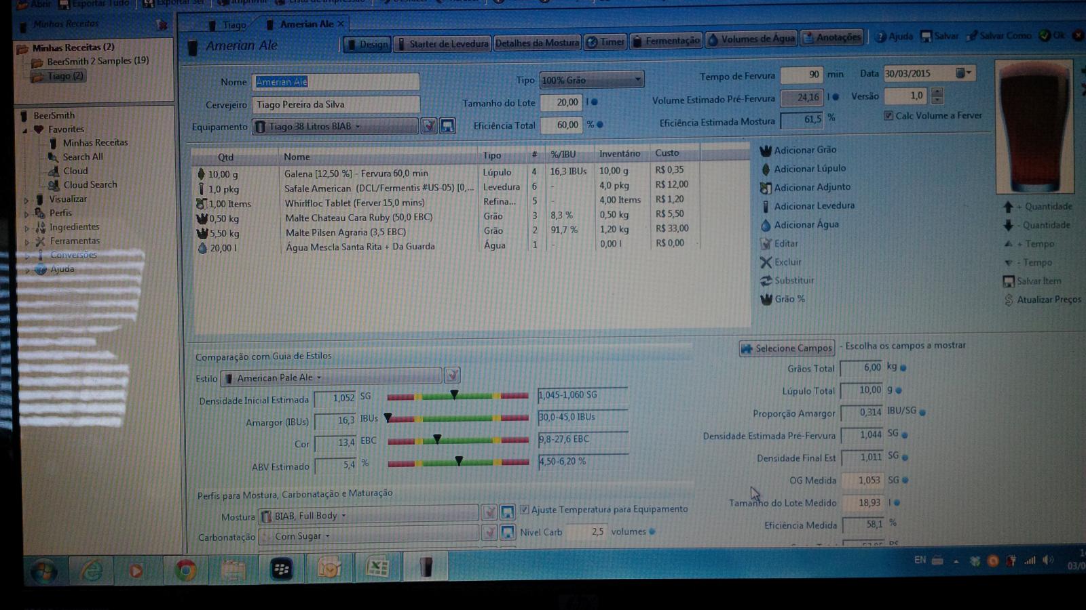Click Substituir ingredient action
The image size is (1086, 610).
pos(787,280)
